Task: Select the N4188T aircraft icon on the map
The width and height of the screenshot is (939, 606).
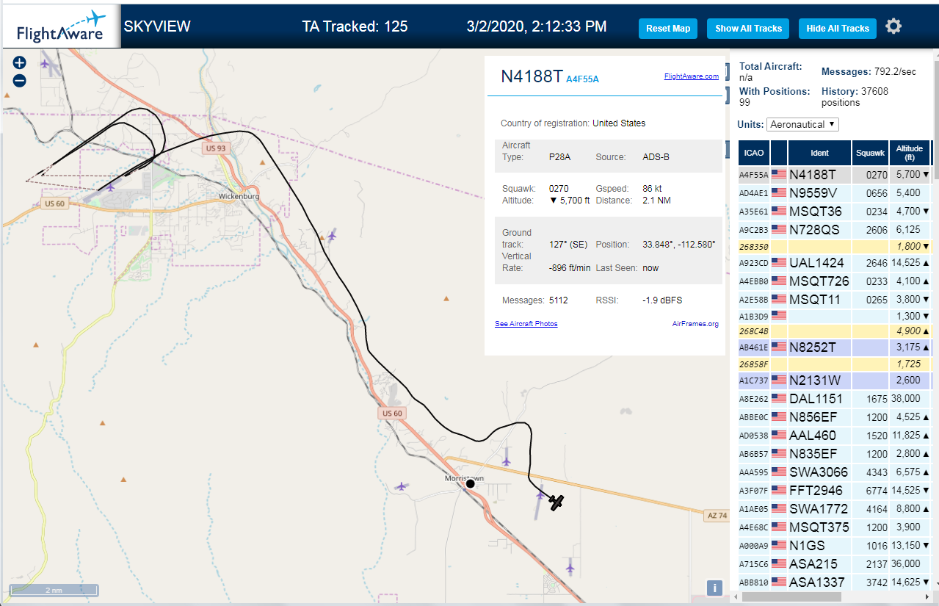Action: click(556, 502)
